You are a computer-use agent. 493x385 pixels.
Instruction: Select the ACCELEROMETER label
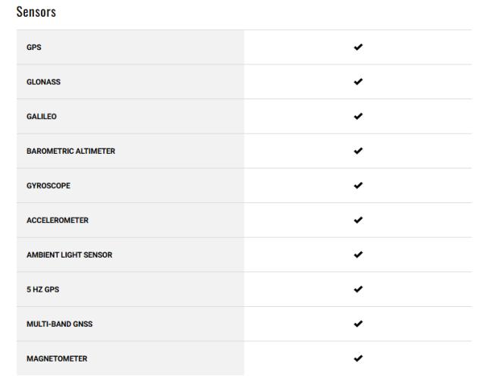pyautogui.click(x=58, y=221)
